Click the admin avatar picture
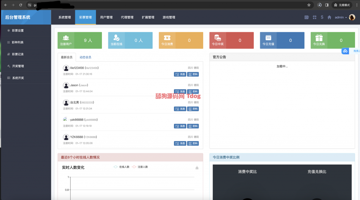The height and width of the screenshot is (200, 360). 352,17
